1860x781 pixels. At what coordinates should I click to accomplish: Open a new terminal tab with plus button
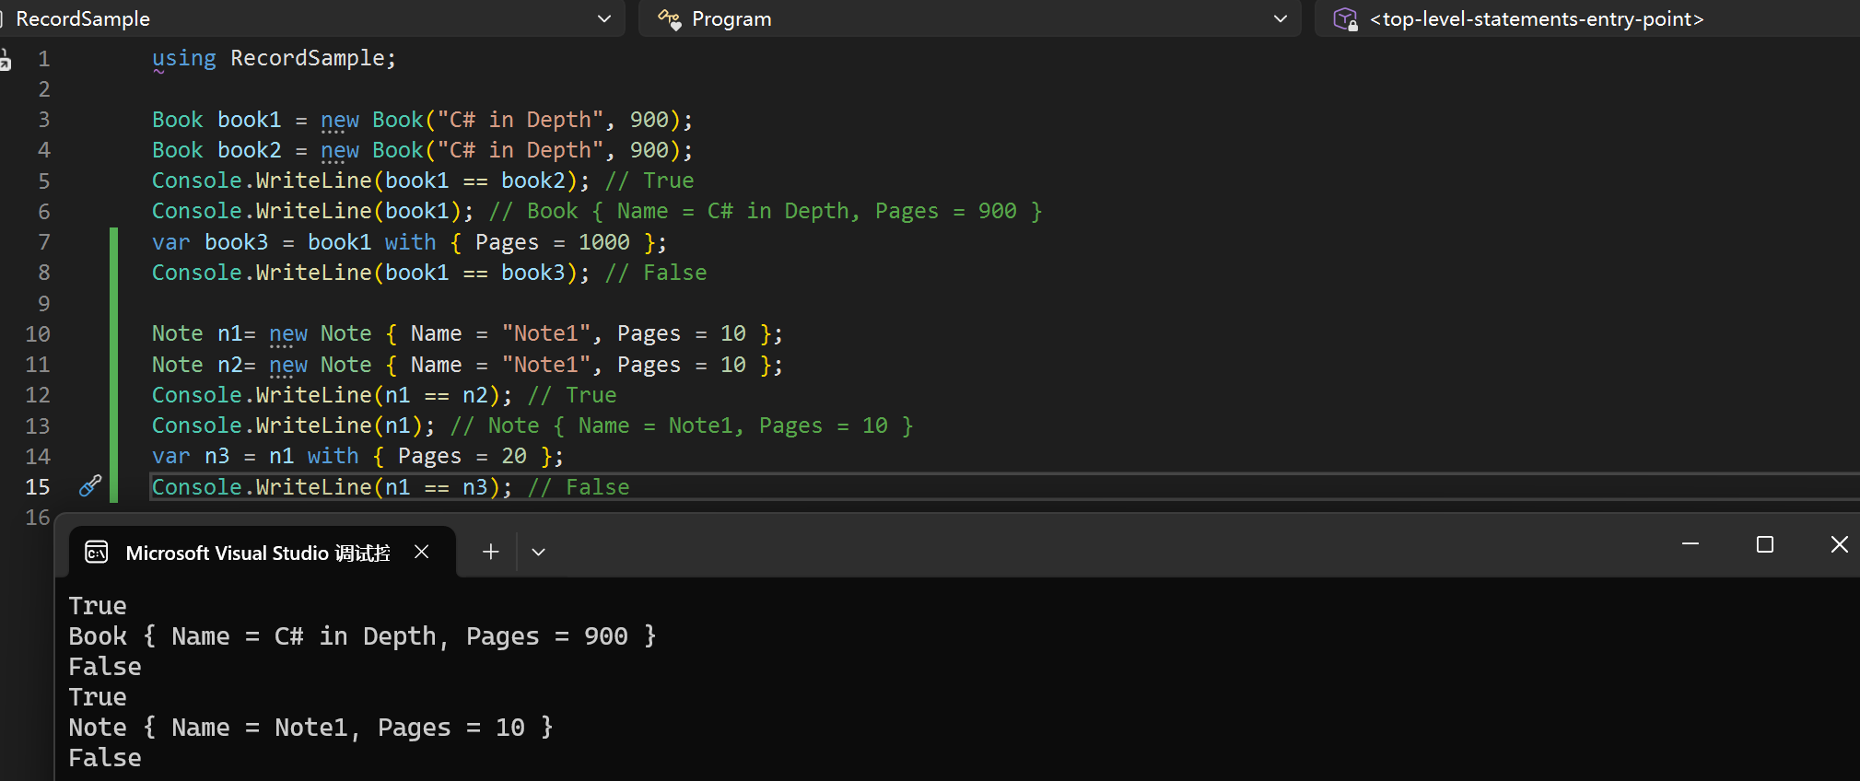click(491, 552)
